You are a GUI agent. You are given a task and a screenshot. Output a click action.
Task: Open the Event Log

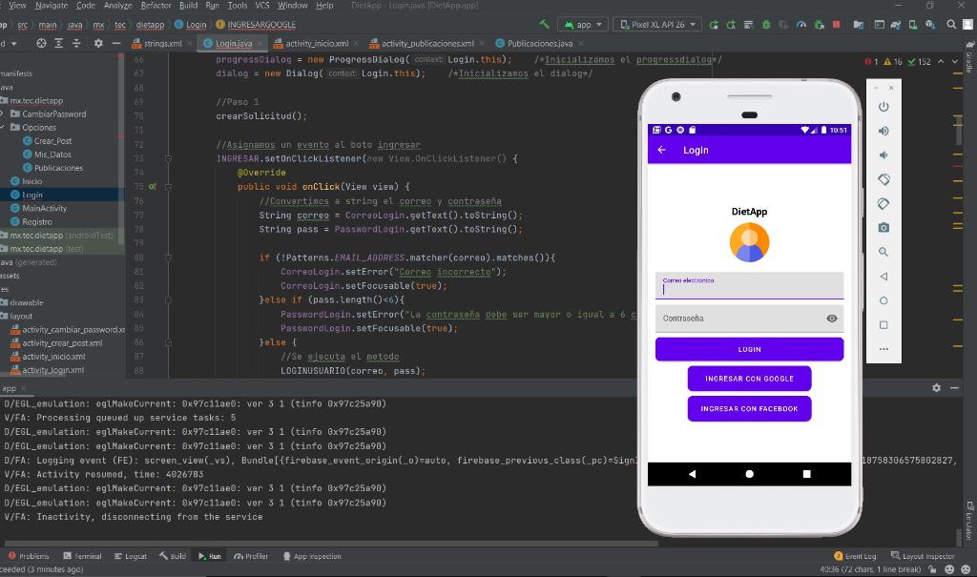(x=855, y=556)
